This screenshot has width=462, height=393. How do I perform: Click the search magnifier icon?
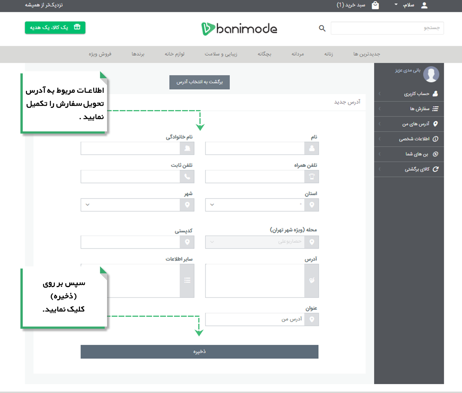tap(322, 28)
